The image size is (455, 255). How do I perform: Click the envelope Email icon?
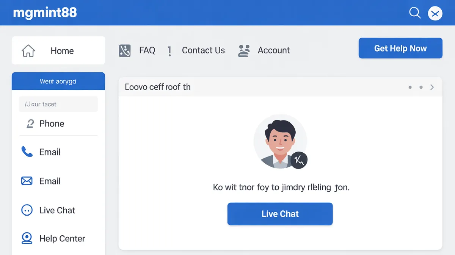27,181
